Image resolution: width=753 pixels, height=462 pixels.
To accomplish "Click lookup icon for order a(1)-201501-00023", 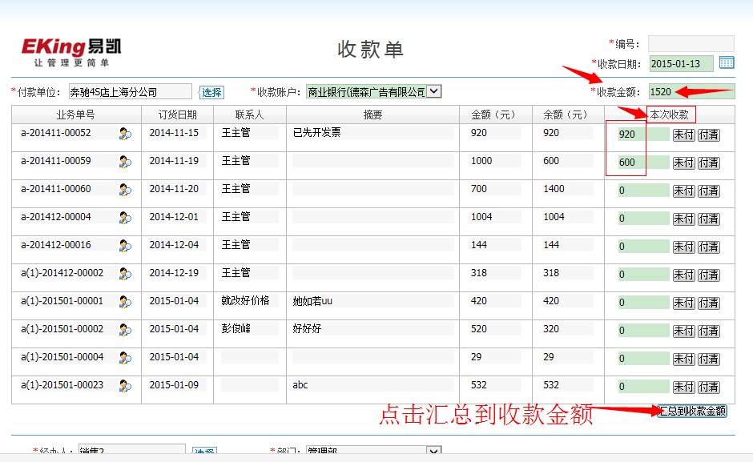I will tap(125, 386).
